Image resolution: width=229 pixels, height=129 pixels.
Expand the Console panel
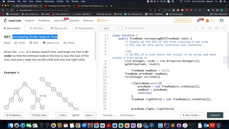(109, 115)
